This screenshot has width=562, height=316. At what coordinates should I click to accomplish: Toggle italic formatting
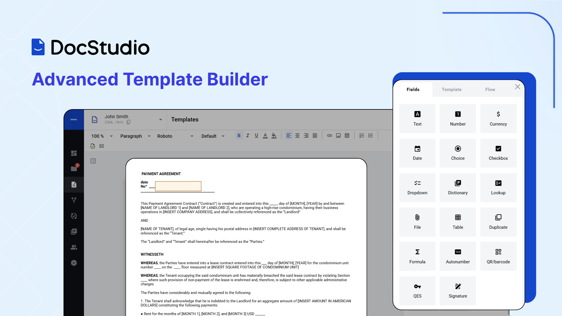248,135
